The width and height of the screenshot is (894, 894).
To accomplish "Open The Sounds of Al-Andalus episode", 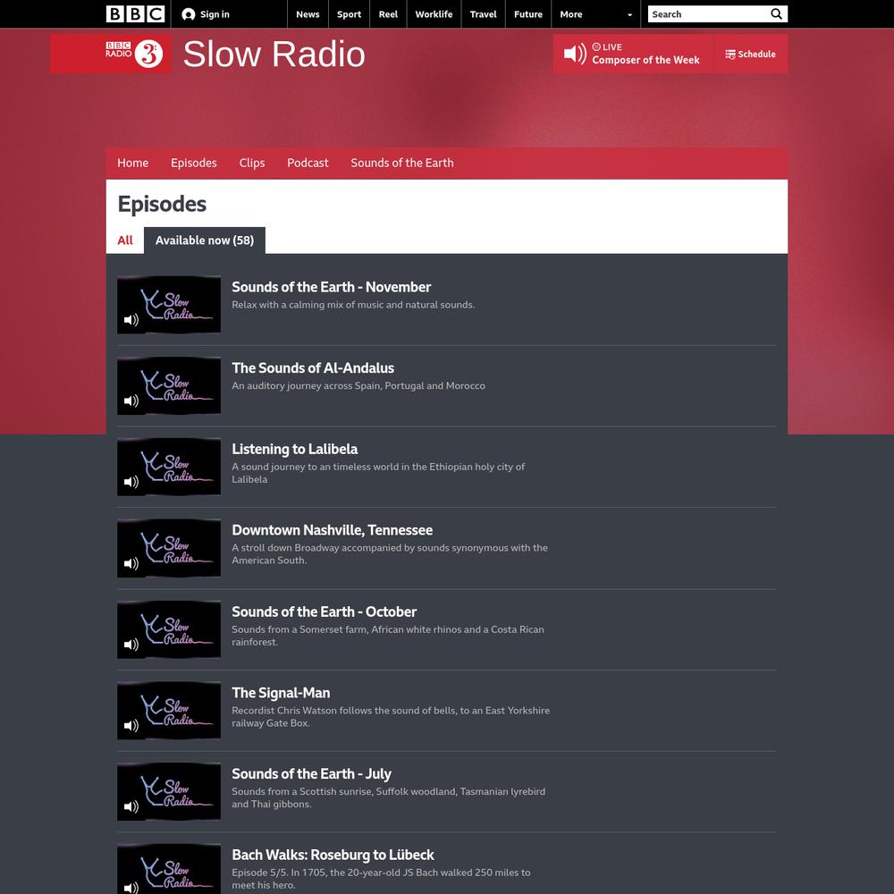I will 313,368.
